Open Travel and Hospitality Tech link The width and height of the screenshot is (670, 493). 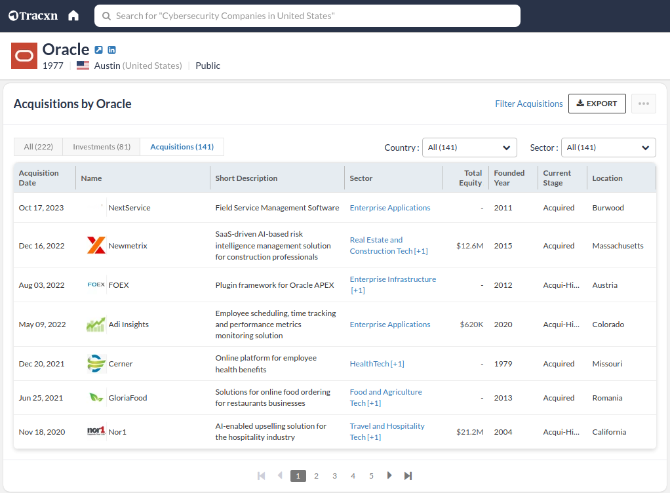tap(387, 431)
